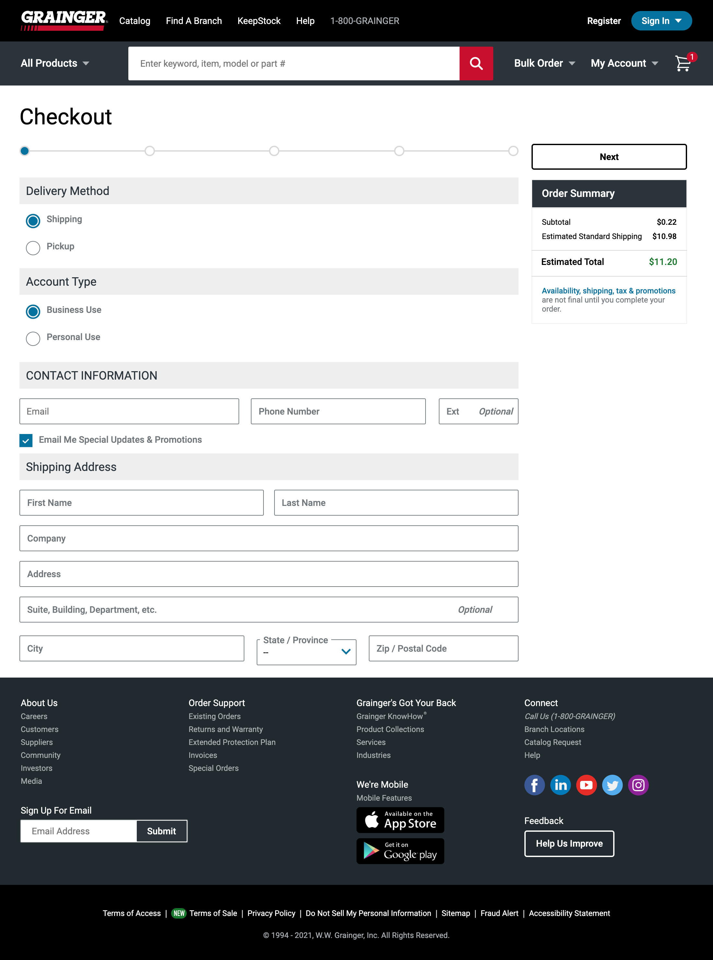Viewport: 713px width, 960px height.
Task: Open the Privacy Policy link
Action: [271, 913]
